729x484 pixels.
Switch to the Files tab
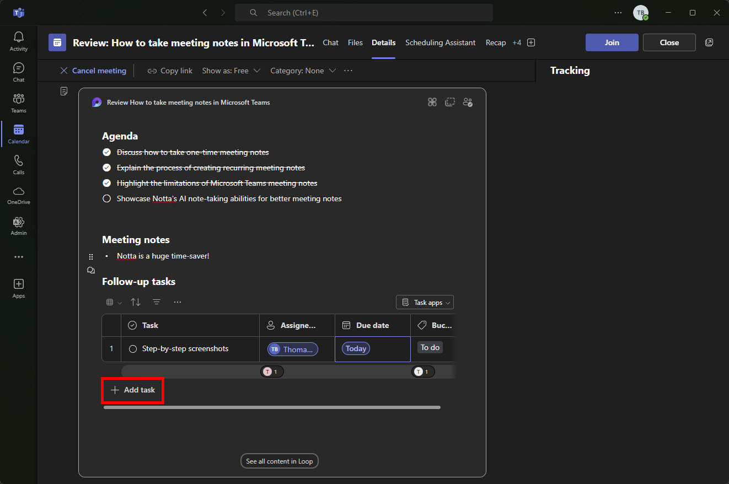point(355,42)
